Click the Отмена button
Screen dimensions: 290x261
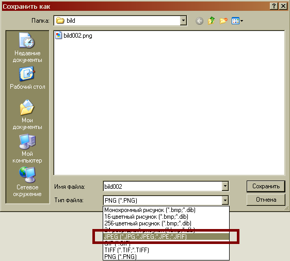[266, 200]
